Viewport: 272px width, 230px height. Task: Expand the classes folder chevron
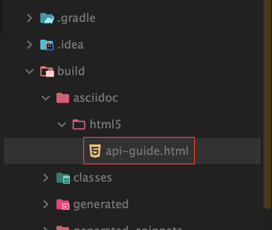[46, 178]
